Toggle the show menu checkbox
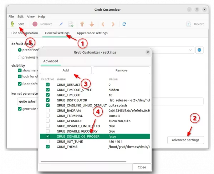This screenshot has width=214, height=174. click(20, 70)
